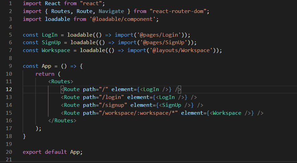Place cursor on React identifier in line 1

53,3
